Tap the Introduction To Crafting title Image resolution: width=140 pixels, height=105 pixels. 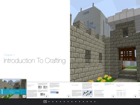coord(35,61)
